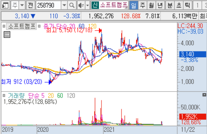This screenshot has width=207, height=134.
Task: Toggle the small square before 소프트캠프 legend
Action: (4, 26)
